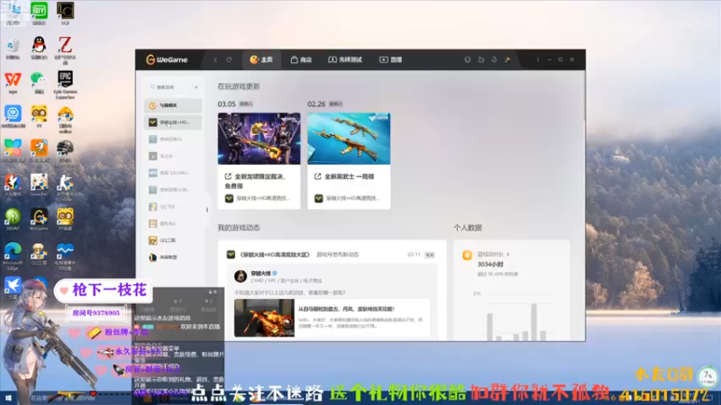Collapse the game sidebar with the arrow

pos(207,210)
